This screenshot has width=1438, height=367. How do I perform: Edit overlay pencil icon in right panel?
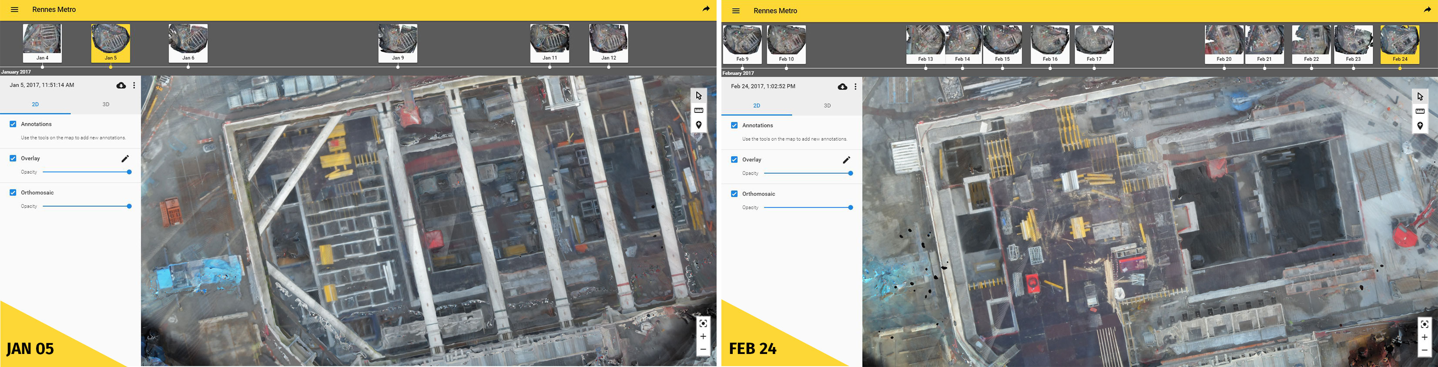tap(846, 160)
